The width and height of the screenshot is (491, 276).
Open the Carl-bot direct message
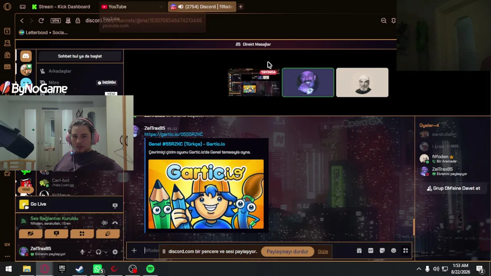pos(61,182)
